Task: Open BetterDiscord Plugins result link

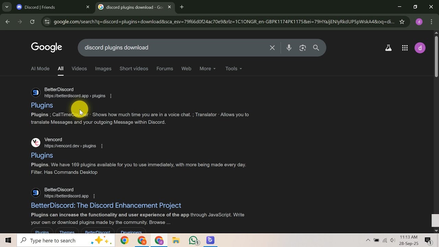Action: click(42, 105)
